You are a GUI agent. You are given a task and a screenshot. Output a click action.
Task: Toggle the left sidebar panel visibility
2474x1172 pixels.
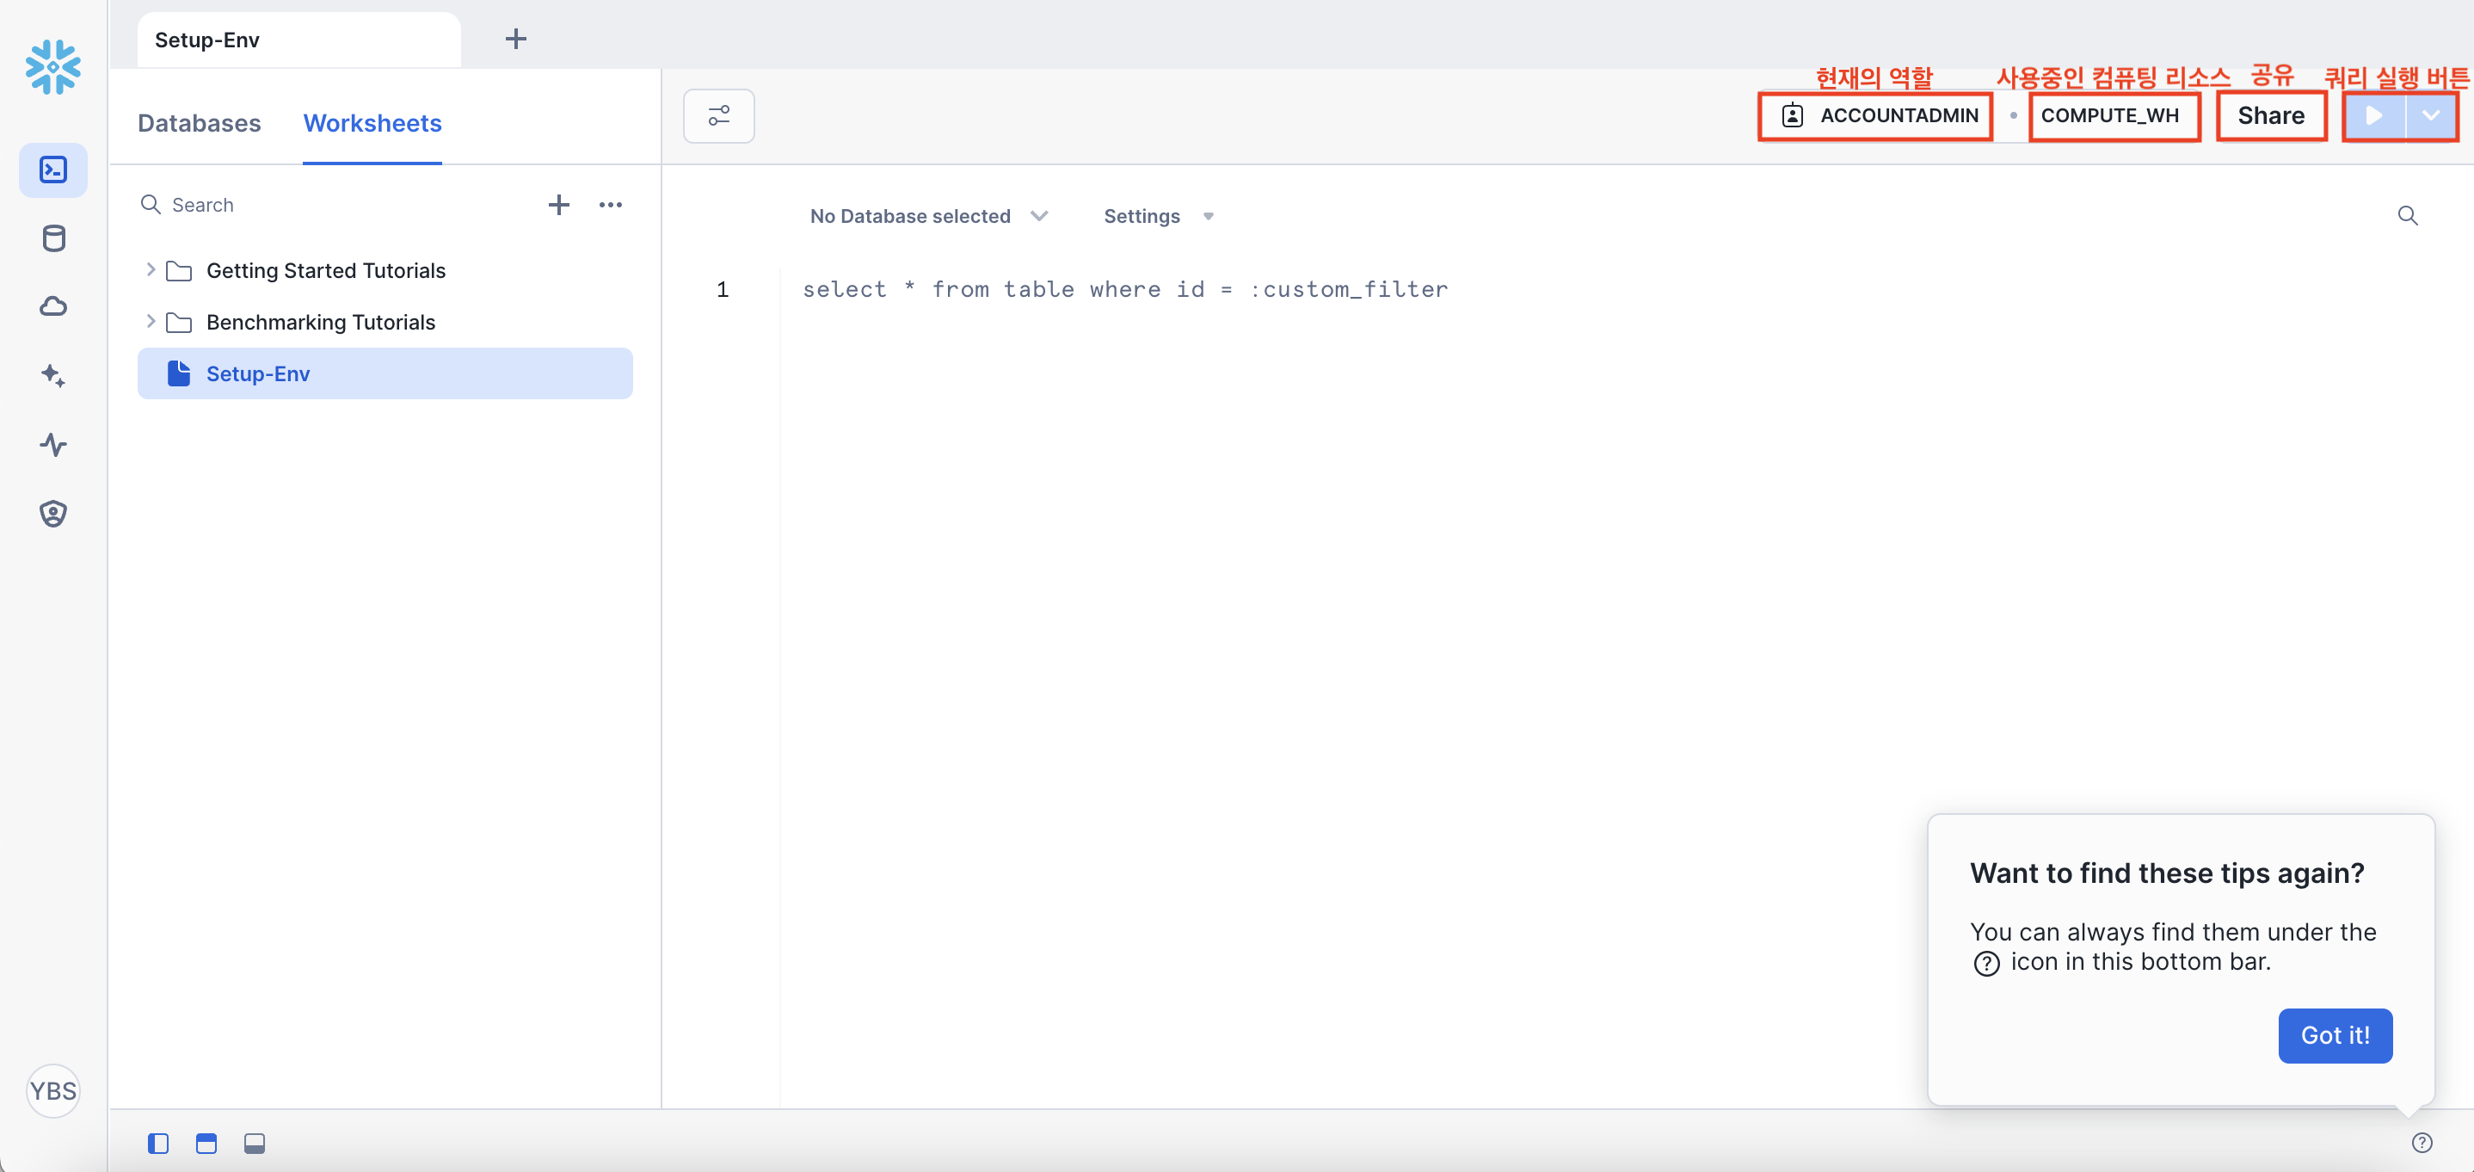(158, 1144)
